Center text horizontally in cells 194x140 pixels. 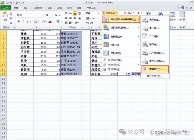(70, 18)
